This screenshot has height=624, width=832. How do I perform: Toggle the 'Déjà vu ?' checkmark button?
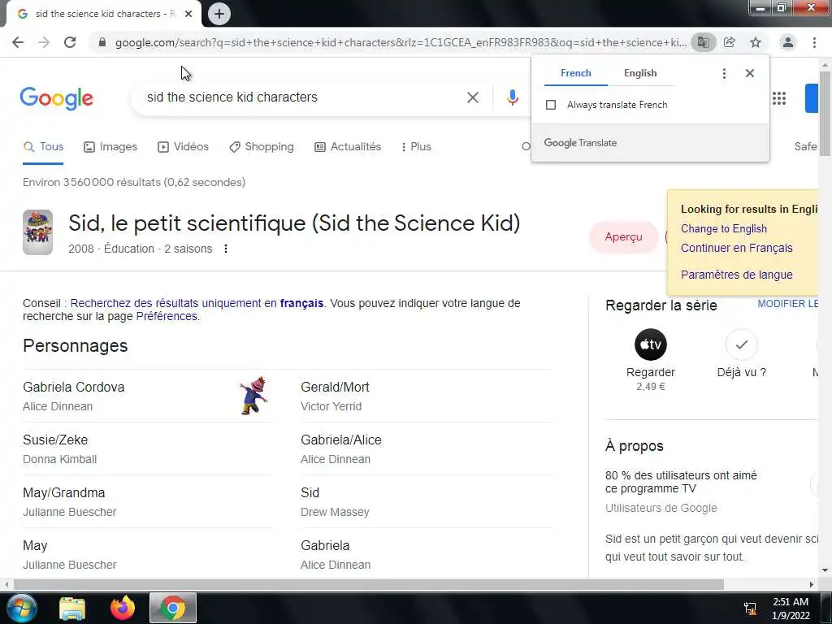[x=741, y=344]
